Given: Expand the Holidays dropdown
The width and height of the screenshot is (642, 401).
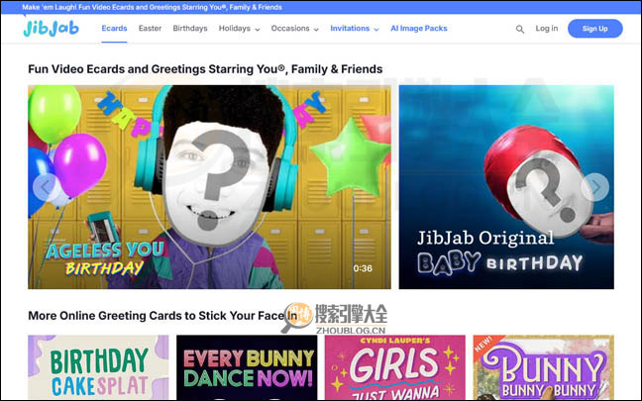Looking at the screenshot, I should tap(239, 29).
